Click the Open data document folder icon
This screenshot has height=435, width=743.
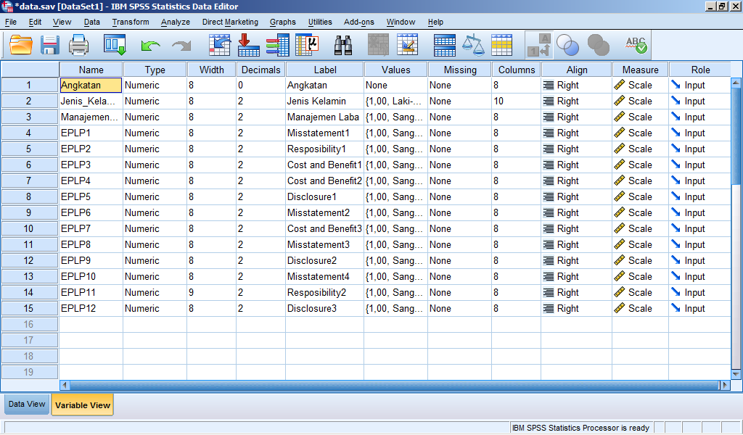point(21,46)
